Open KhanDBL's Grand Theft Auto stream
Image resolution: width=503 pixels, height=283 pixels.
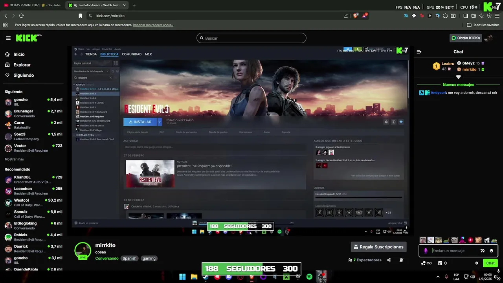coord(33,180)
